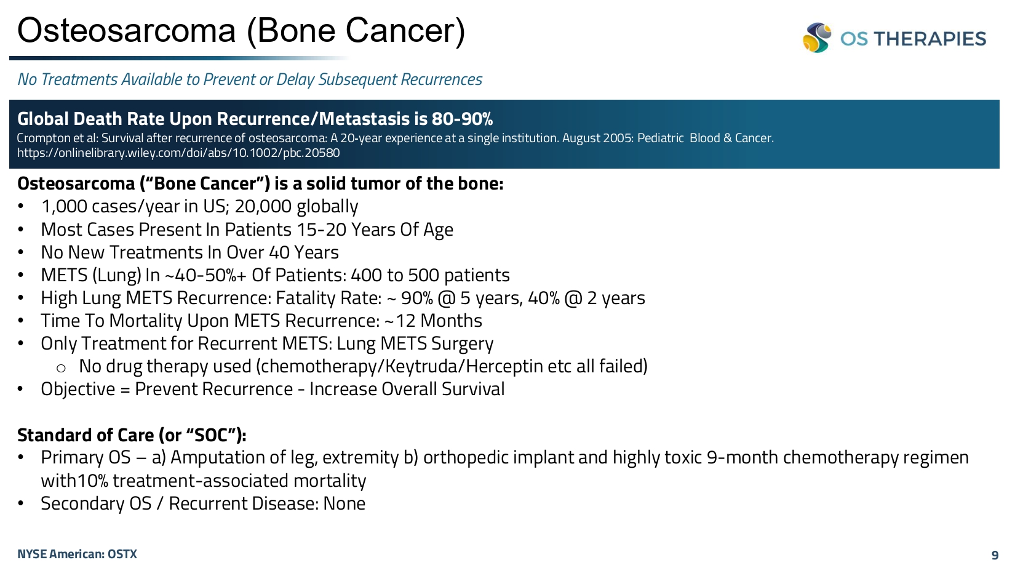Select the Lung METS Surgery treatment bullet
1015x573 pixels.
coord(267,343)
